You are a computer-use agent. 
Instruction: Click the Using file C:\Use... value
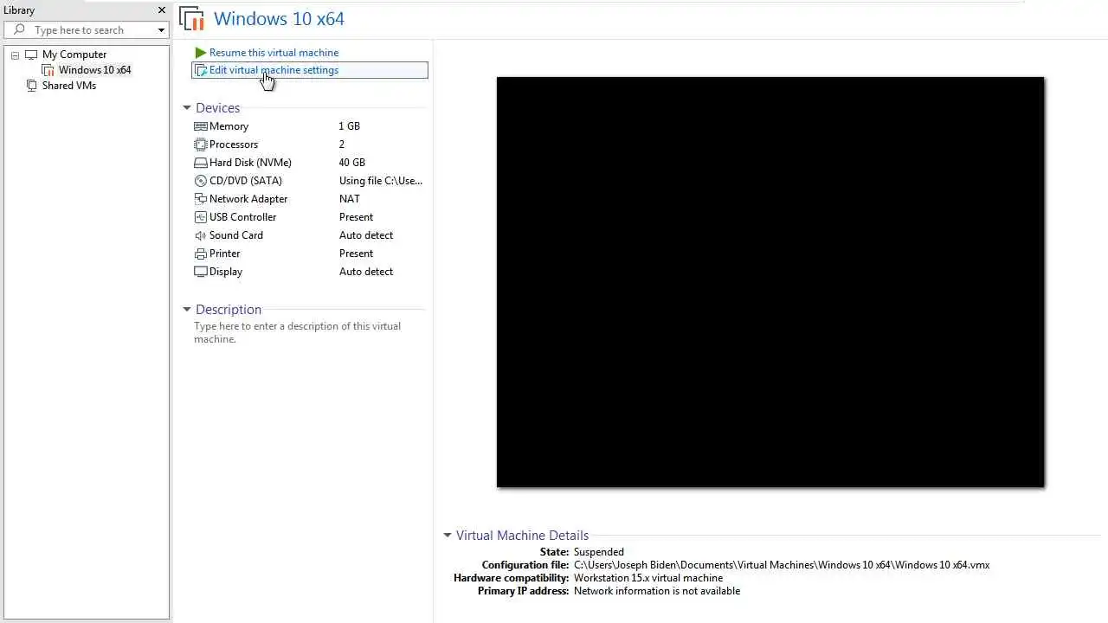tap(381, 181)
